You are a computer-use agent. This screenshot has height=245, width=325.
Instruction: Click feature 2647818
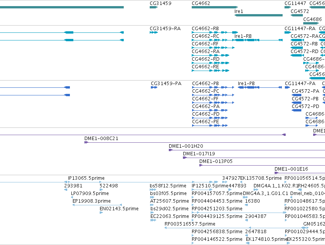256,232
